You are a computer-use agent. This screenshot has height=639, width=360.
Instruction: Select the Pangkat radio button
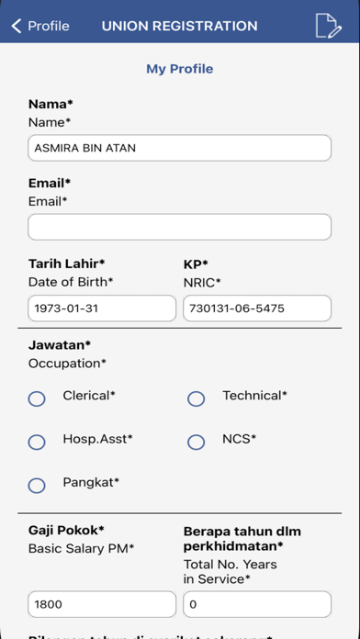[x=37, y=486]
